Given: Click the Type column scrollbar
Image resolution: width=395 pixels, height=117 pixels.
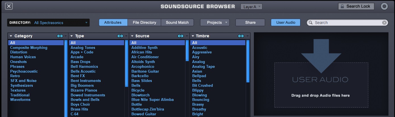Looking at the screenshot, I should point(127,63).
